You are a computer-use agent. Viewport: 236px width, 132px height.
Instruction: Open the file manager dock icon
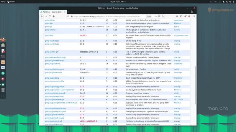[3, 45]
